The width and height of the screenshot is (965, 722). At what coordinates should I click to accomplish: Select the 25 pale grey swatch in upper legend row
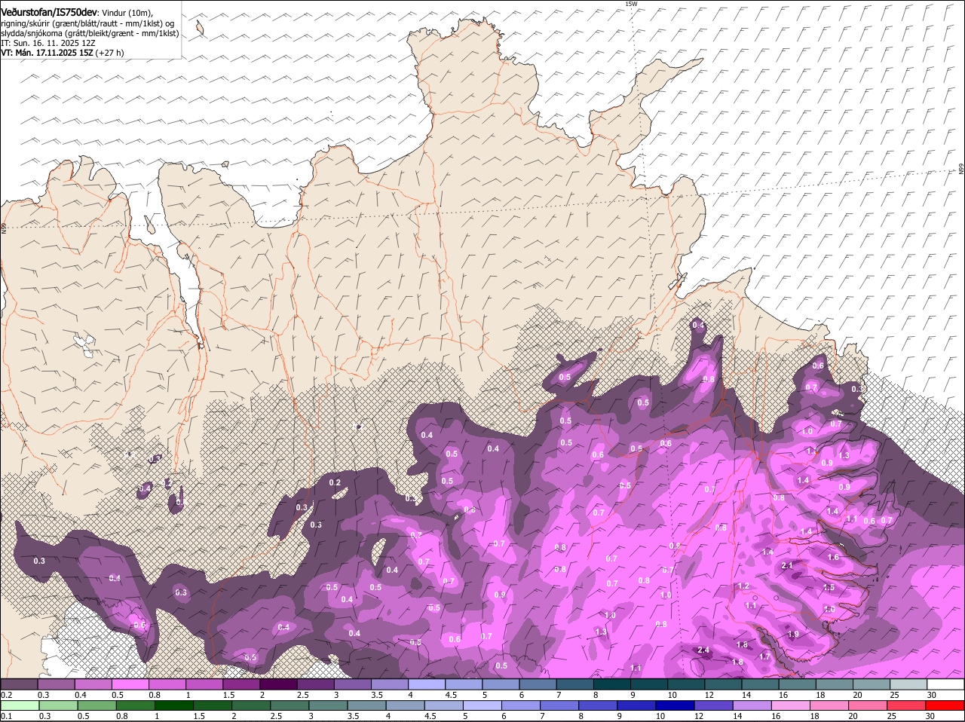908,684
